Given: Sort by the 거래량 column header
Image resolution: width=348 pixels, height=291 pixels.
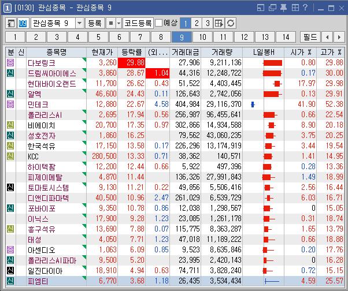Looking at the screenshot, I should (222, 53).
